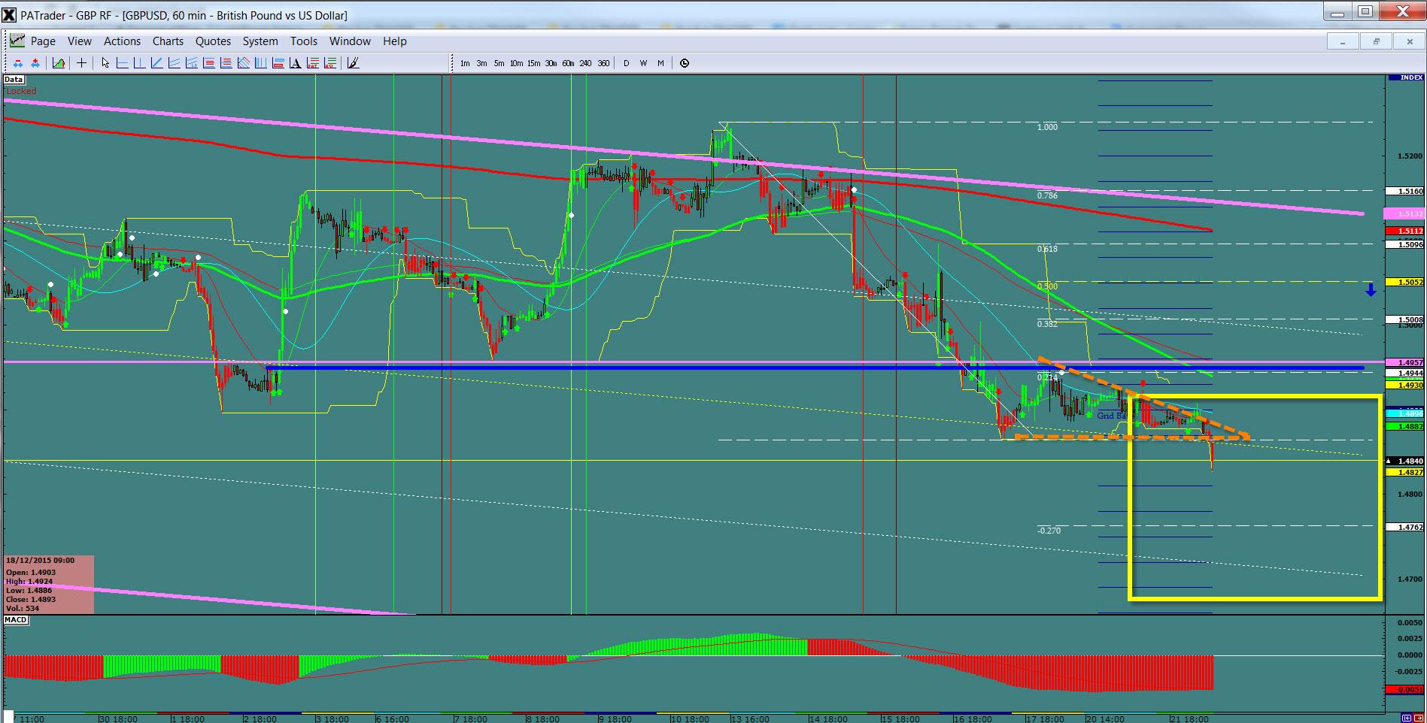The image size is (1427, 723).
Task: Click the 1.5112 red price label
Action: click(x=1405, y=231)
